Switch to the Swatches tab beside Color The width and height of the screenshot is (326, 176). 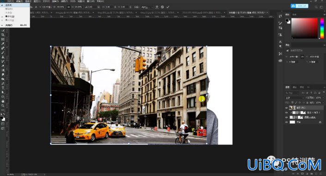coord(295,15)
